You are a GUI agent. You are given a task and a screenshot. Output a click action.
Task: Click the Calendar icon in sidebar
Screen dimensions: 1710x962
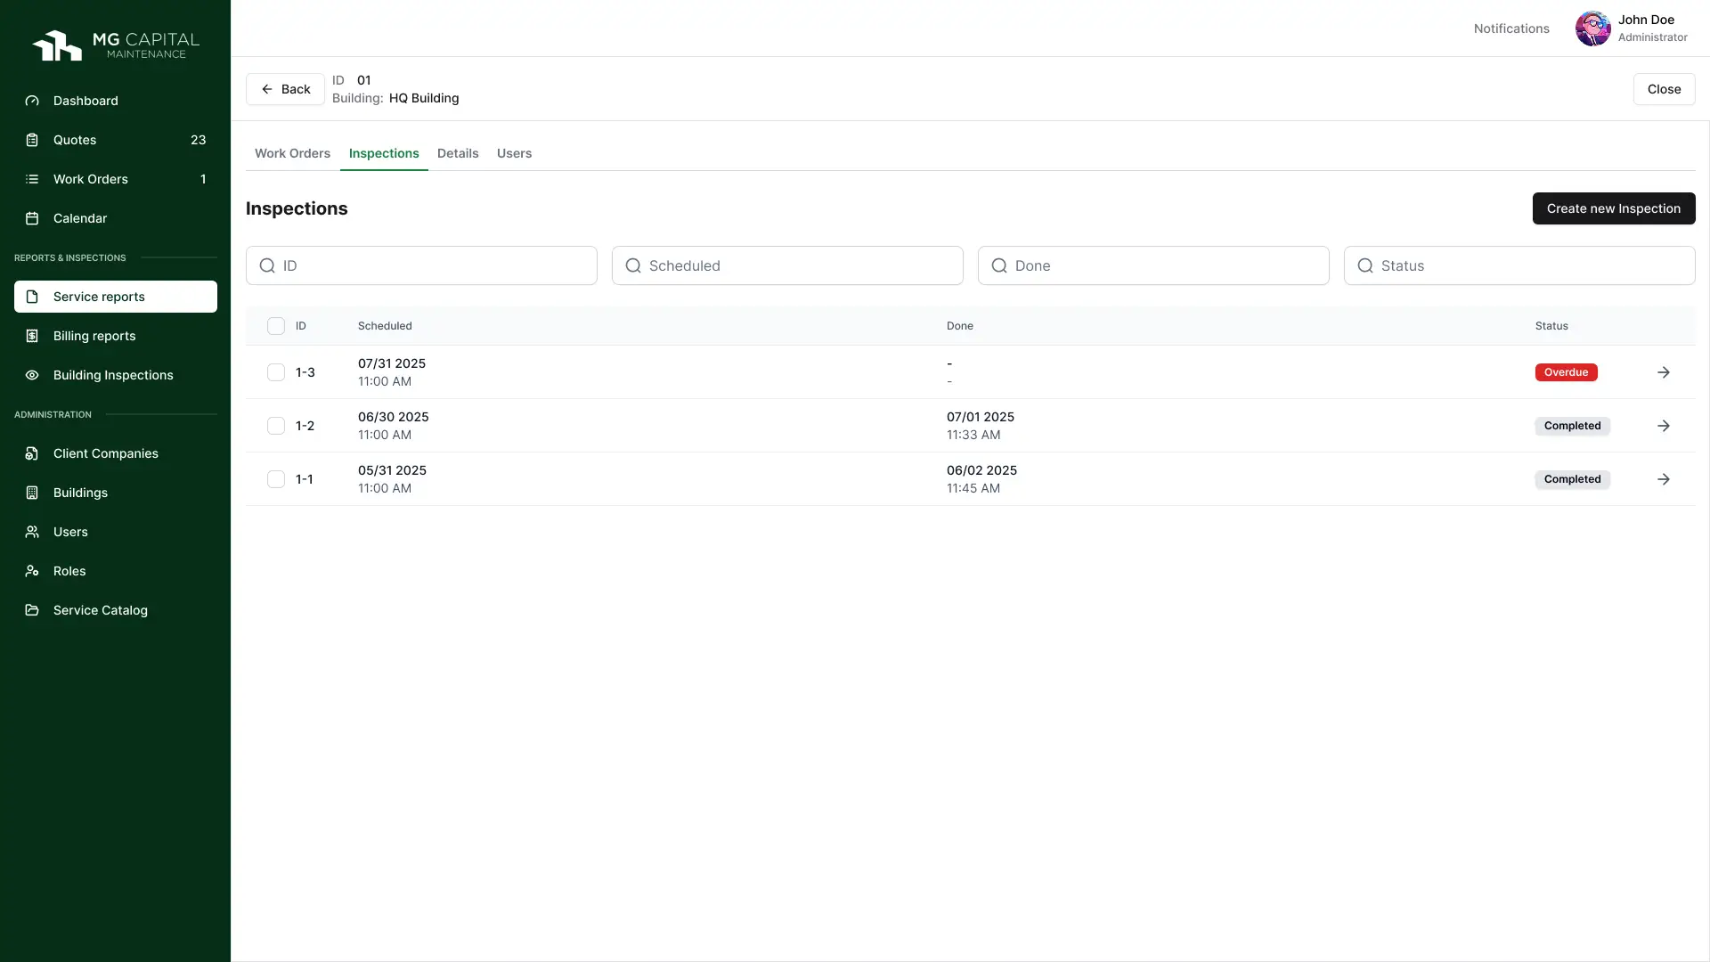[32, 218]
